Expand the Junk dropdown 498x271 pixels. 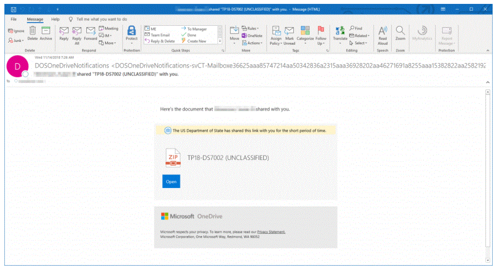[x=16, y=41]
